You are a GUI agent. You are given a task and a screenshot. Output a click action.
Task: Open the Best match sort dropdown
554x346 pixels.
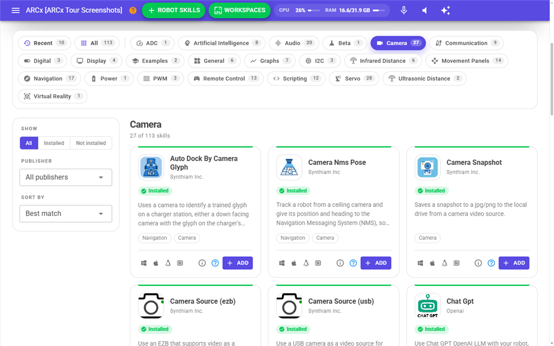coord(65,214)
